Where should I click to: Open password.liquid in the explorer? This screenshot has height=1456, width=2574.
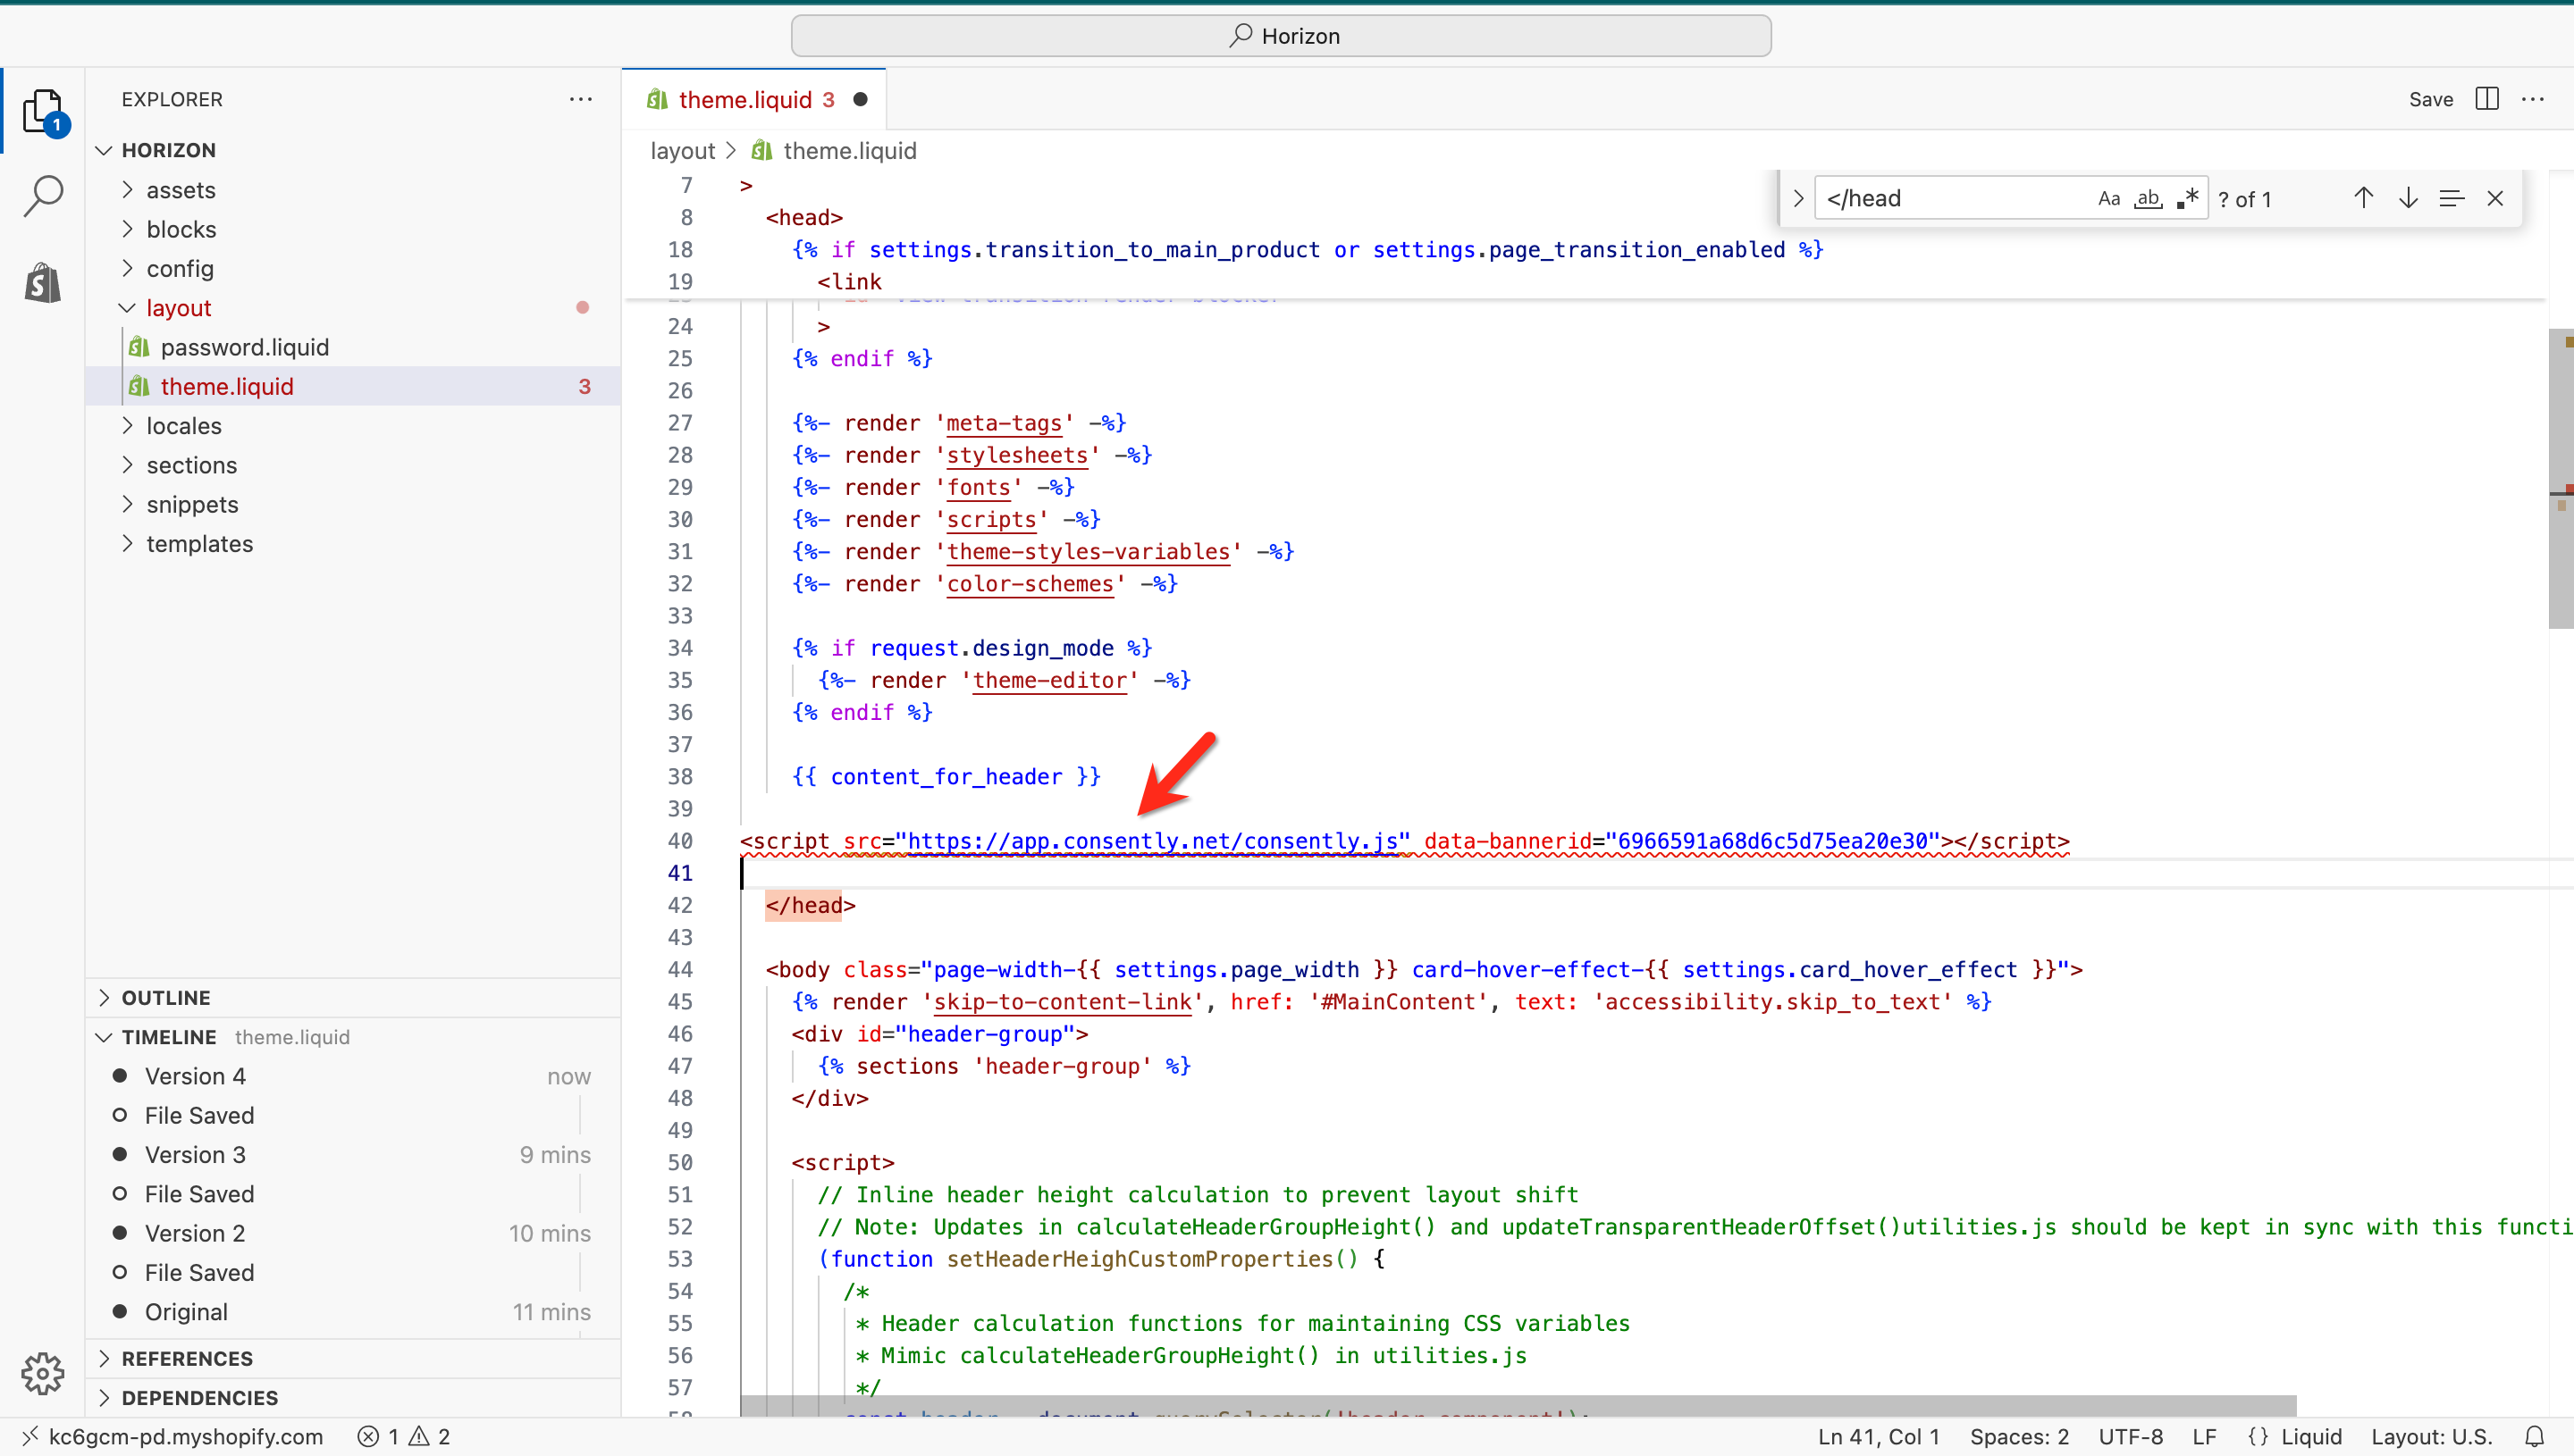244,347
